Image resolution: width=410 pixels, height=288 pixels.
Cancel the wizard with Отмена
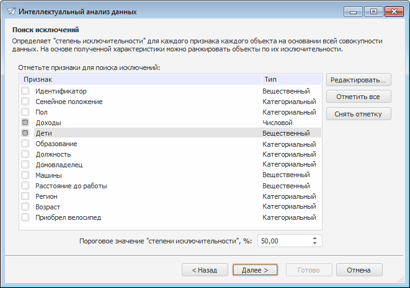coord(359,270)
